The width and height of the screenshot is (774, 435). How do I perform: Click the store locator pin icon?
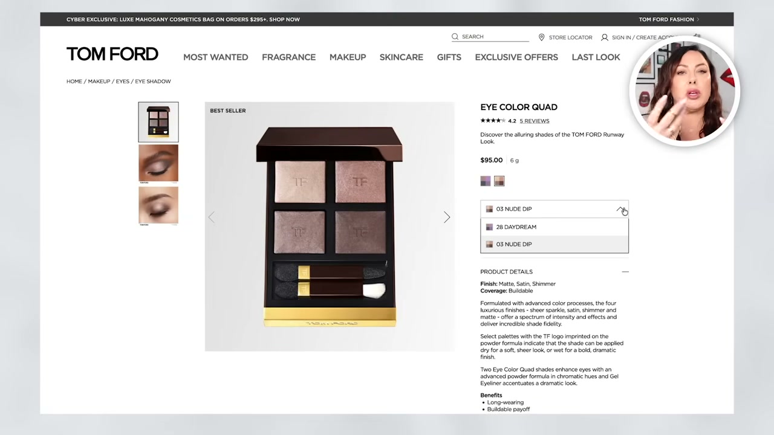pos(541,37)
